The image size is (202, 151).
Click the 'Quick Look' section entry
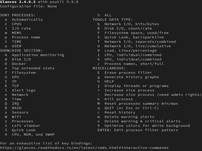coord(23,130)
